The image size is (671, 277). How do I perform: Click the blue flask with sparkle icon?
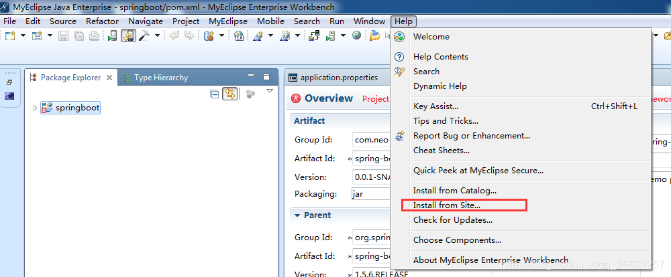258,36
